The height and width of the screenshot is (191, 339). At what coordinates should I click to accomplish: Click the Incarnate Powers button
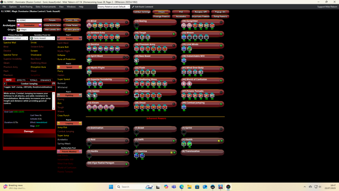201,16
